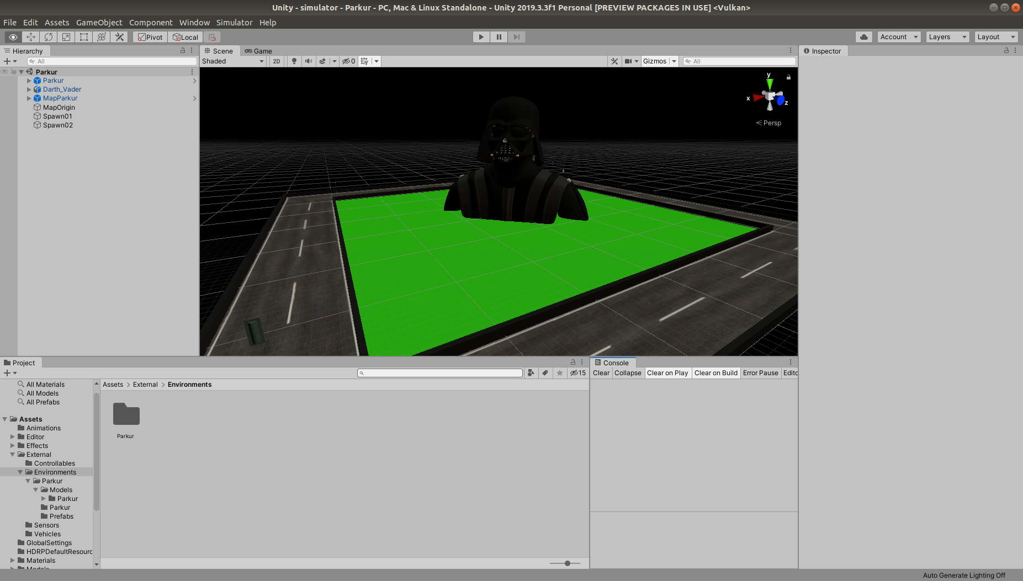Expand the Darth_Vader object in Hierarchy

point(29,89)
